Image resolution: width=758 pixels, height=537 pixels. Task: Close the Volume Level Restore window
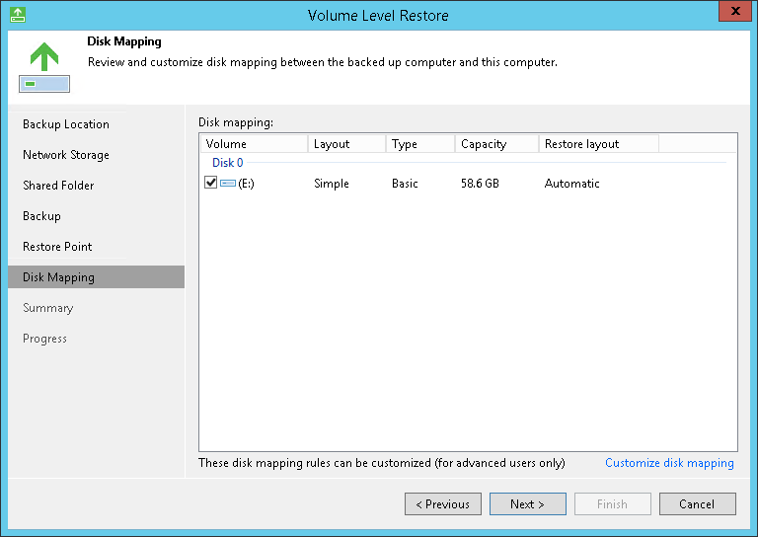click(734, 11)
